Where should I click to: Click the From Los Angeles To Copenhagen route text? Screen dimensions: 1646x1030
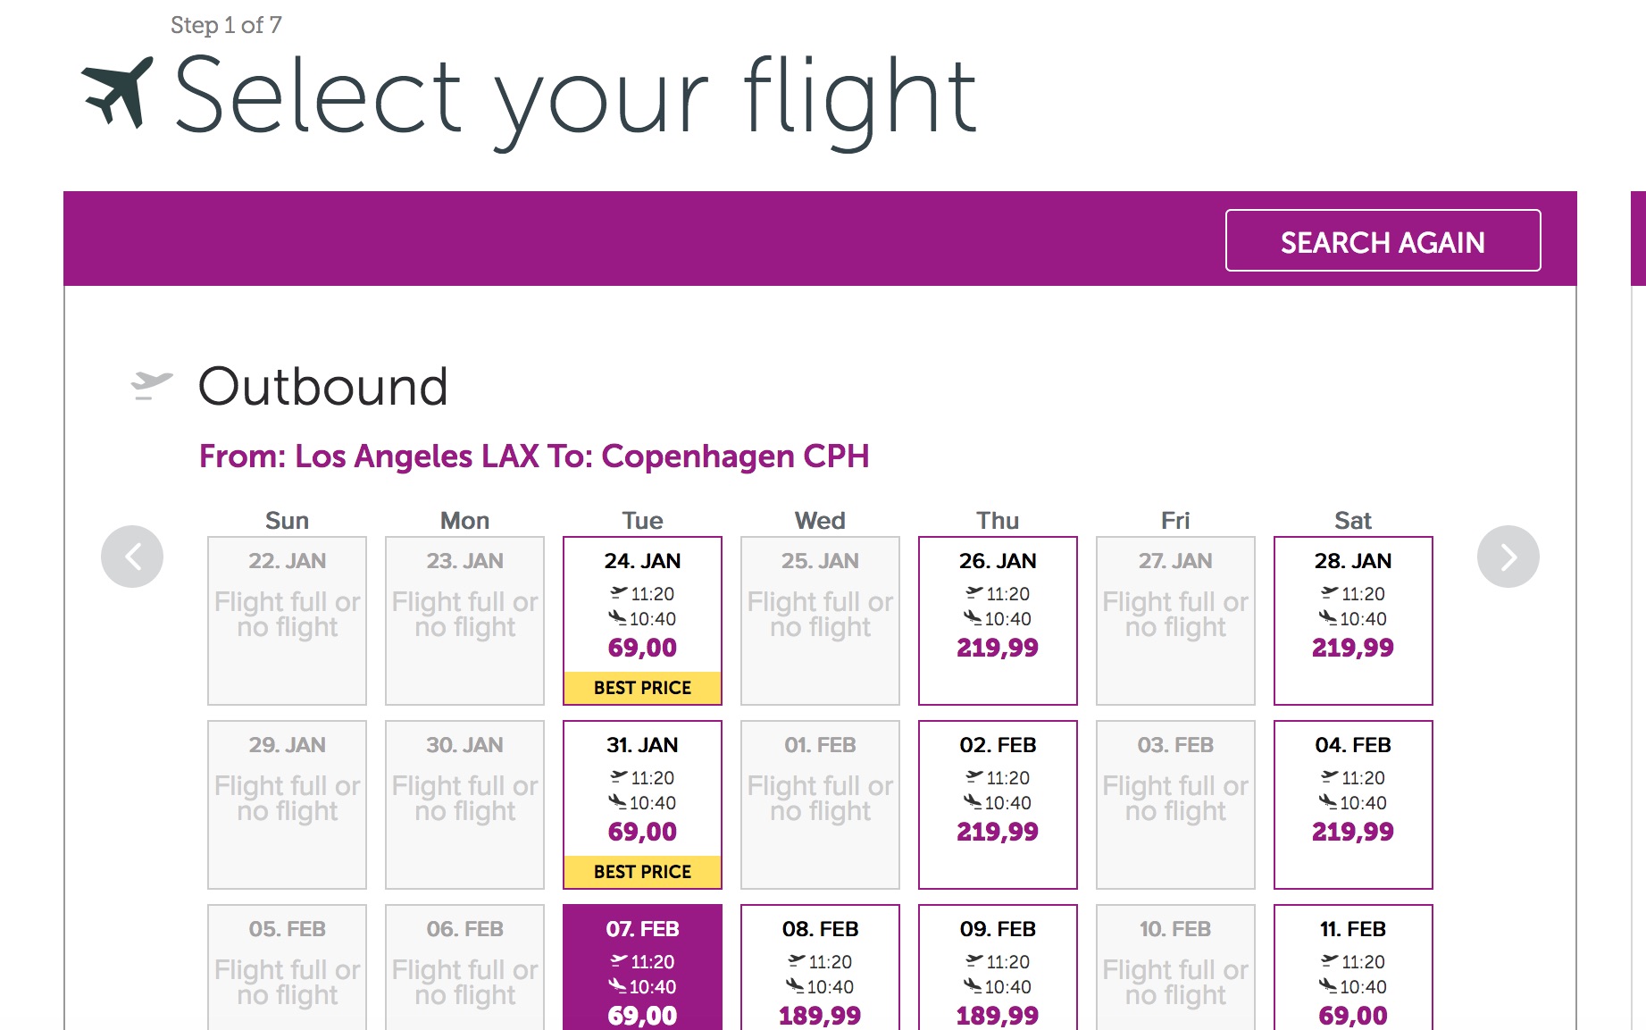point(534,456)
